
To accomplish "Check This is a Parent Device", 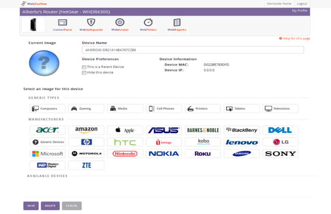I will (84, 67).
